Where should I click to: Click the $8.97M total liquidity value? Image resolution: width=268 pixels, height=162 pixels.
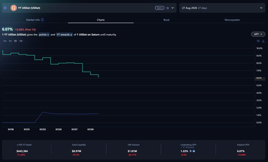pos(76,151)
